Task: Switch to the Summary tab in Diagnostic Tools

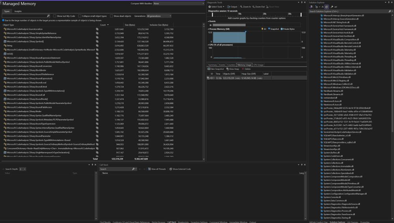Action: click(x=213, y=65)
